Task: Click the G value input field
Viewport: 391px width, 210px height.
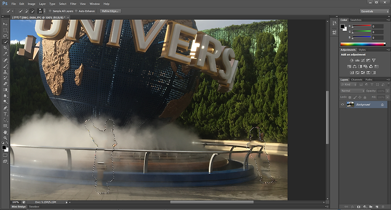Action: point(377,32)
